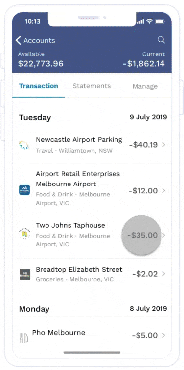The height and width of the screenshot is (370, 184).
Task: Go back to Accounts
Action: click(35, 40)
